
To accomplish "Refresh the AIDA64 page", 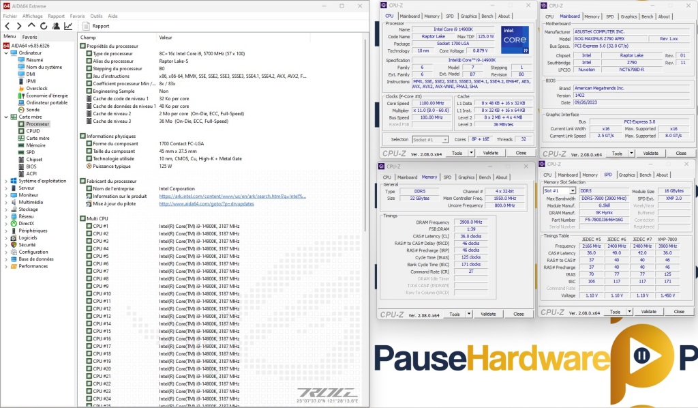I will point(44,27).
